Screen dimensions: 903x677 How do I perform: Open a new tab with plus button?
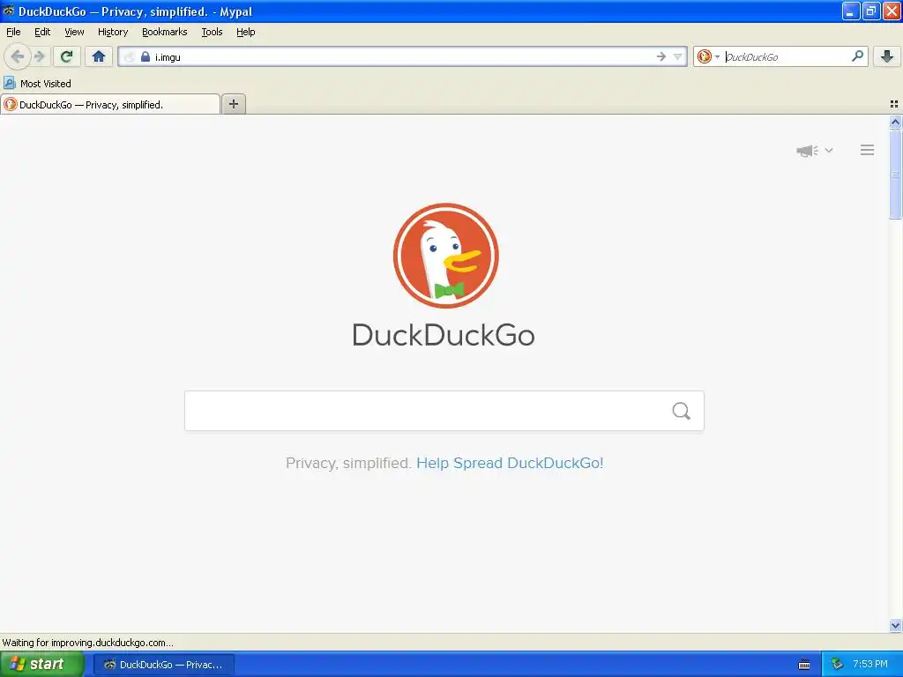(234, 104)
